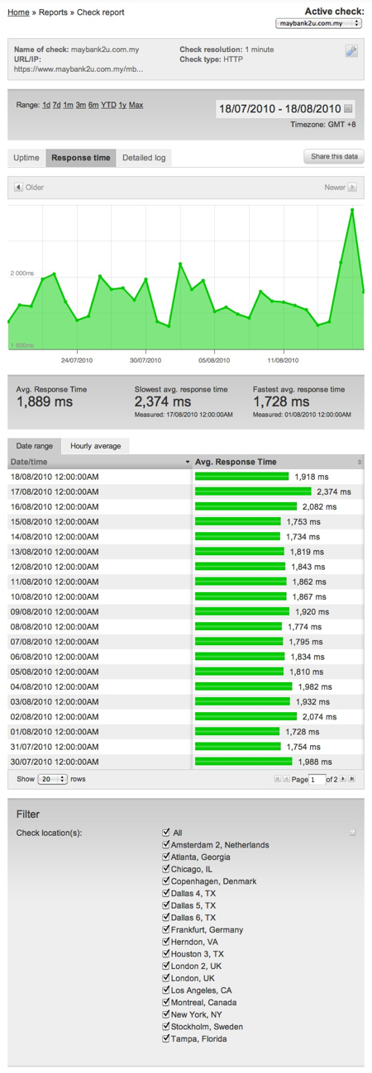The width and height of the screenshot is (372, 1073).
Task: Uncheck London 2, UK
Action: [x=167, y=966]
